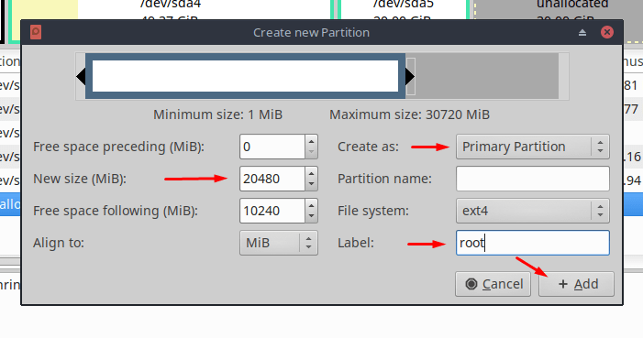The image size is (643, 338).
Task: Click the GParted icon in dialog titlebar
Action: coord(36,32)
